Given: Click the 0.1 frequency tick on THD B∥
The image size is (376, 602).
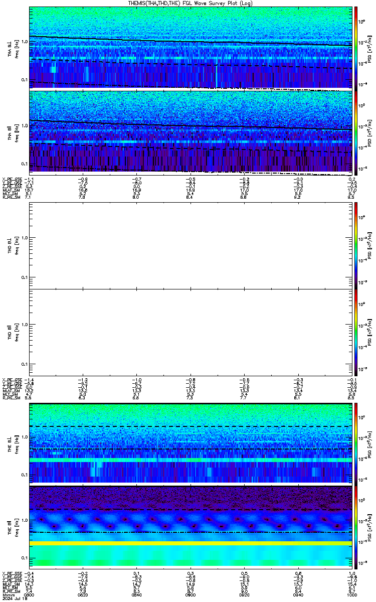Looking at the screenshot, I should (24, 363).
